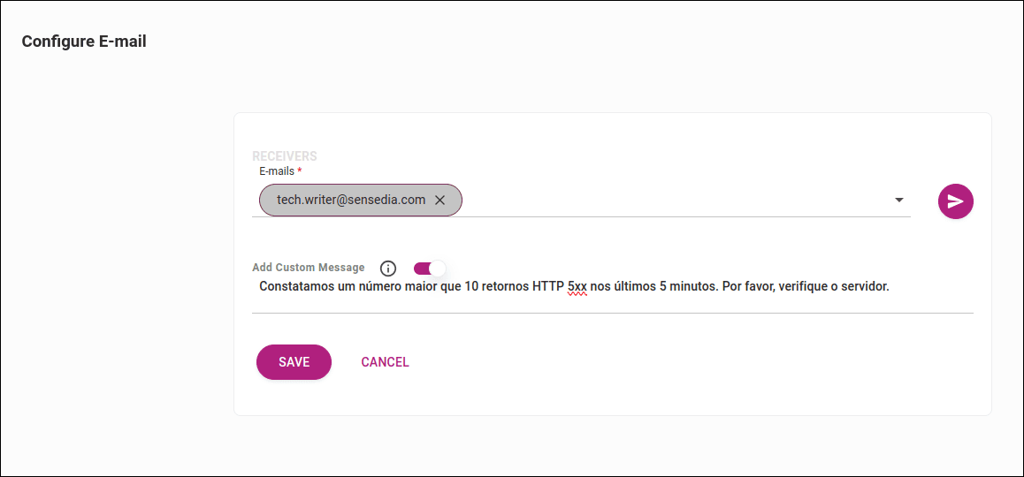Screen dimensions: 1024x477
Task: Click the E-mails field label
Action: pyautogui.click(x=276, y=171)
